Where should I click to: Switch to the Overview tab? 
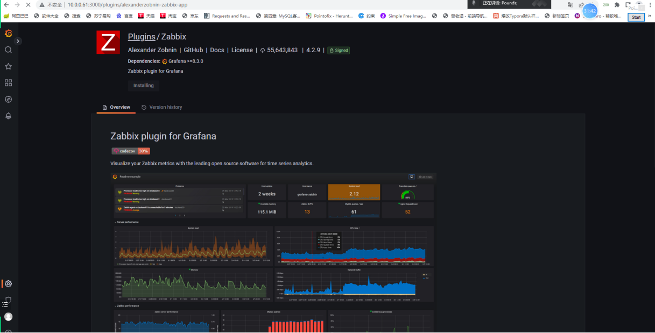click(x=116, y=107)
